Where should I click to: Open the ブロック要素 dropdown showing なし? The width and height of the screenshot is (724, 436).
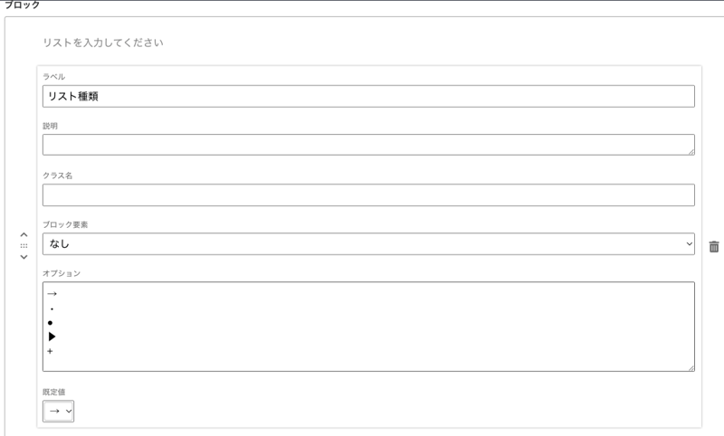pos(368,244)
